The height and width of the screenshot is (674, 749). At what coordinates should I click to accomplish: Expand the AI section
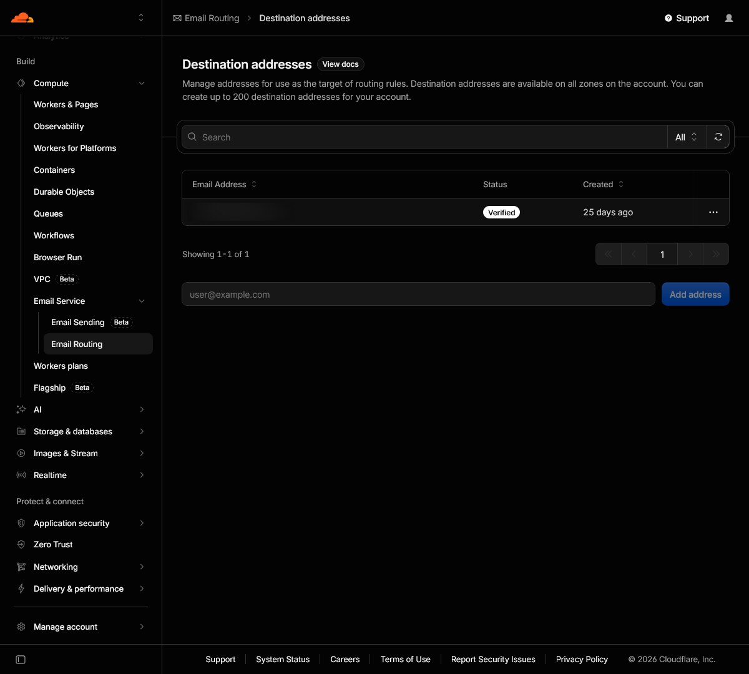click(x=142, y=409)
